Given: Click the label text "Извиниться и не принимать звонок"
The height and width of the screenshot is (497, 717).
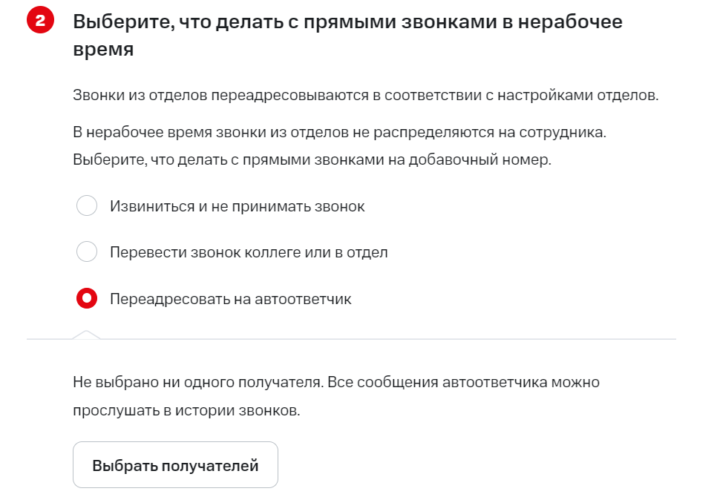Looking at the screenshot, I should (237, 206).
